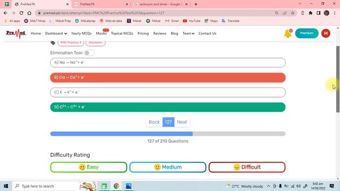
Task: Toggle the Elimination Tool switch
Action: pyautogui.click(x=89, y=53)
